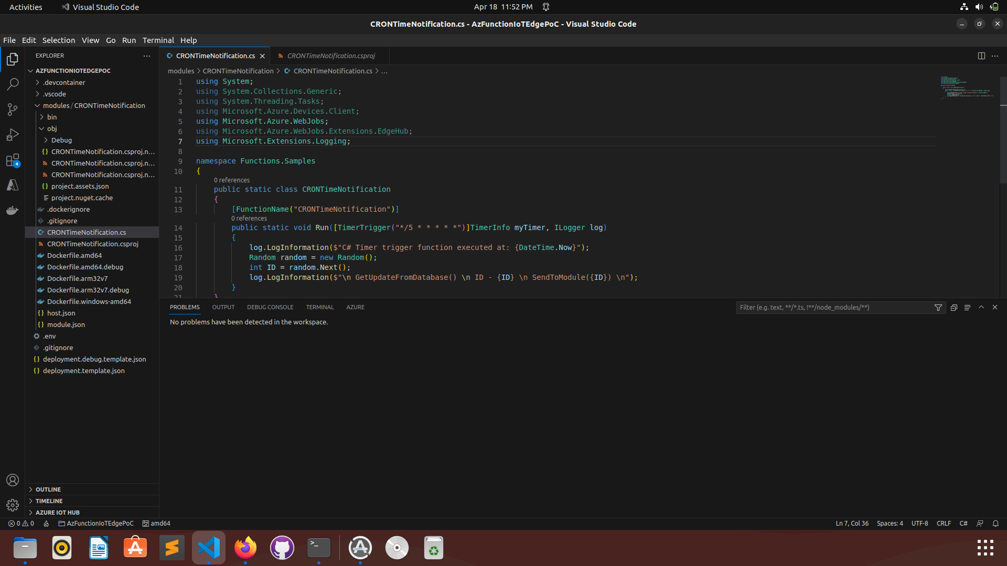Screen dimensions: 1007x566
Task: Toggle the Problems filter icon
Action: tap(938, 308)
